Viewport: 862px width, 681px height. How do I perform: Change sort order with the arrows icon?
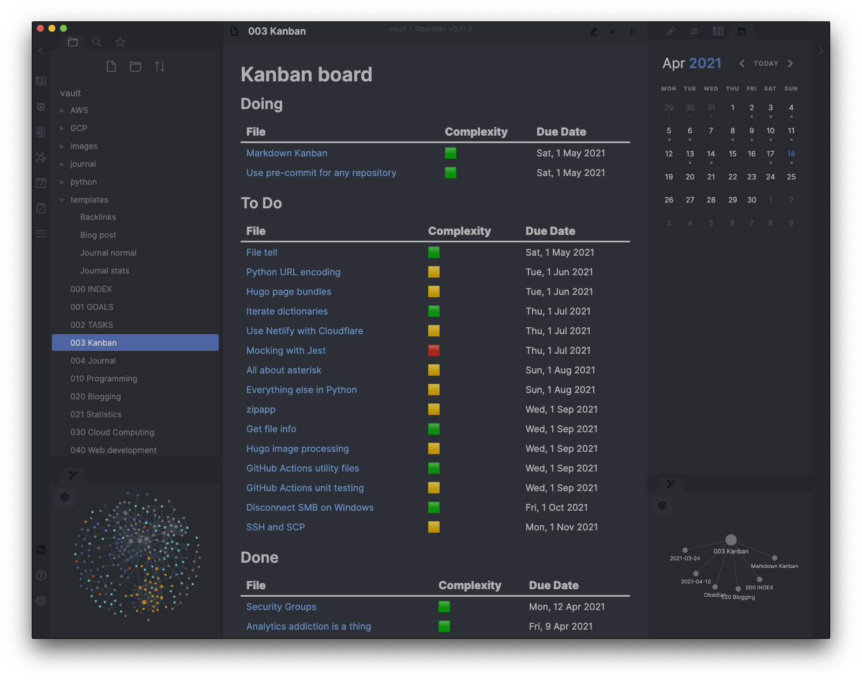click(x=160, y=66)
